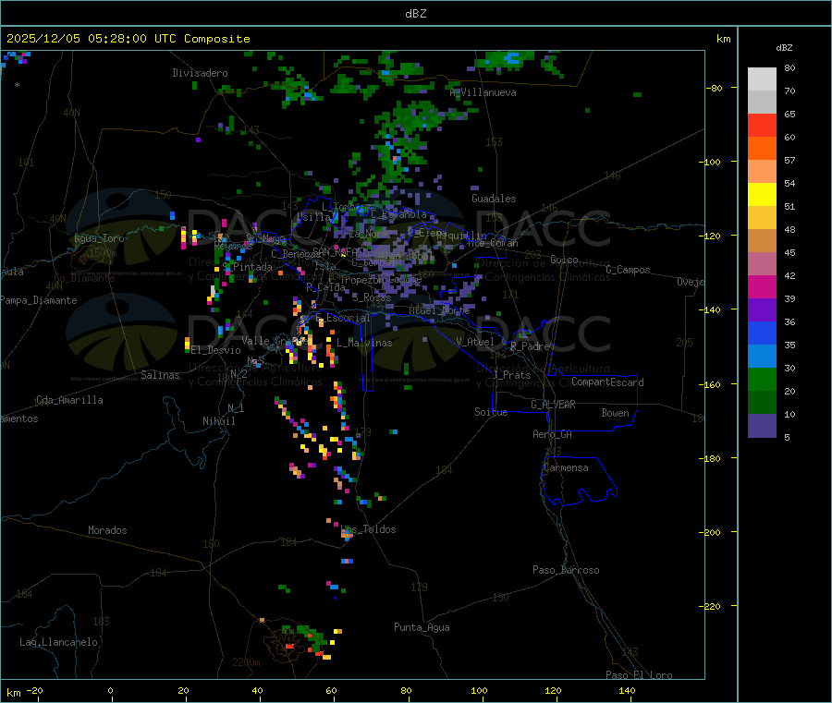Screen dimensions: 832x703
Task: Click the 'Punta_Agua' location label
Action: [x=422, y=627]
